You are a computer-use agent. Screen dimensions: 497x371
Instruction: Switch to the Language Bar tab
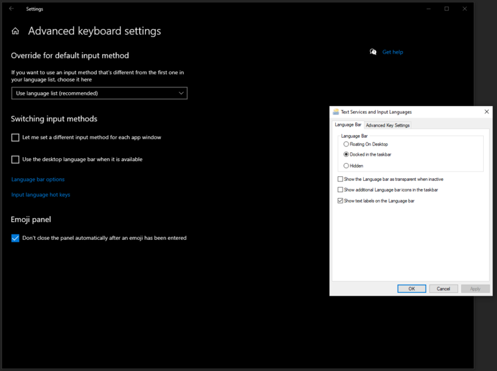pos(348,125)
